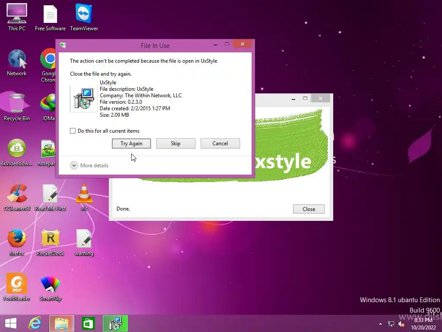
Task: Click the File In Use title bar icon
Action: [63, 45]
